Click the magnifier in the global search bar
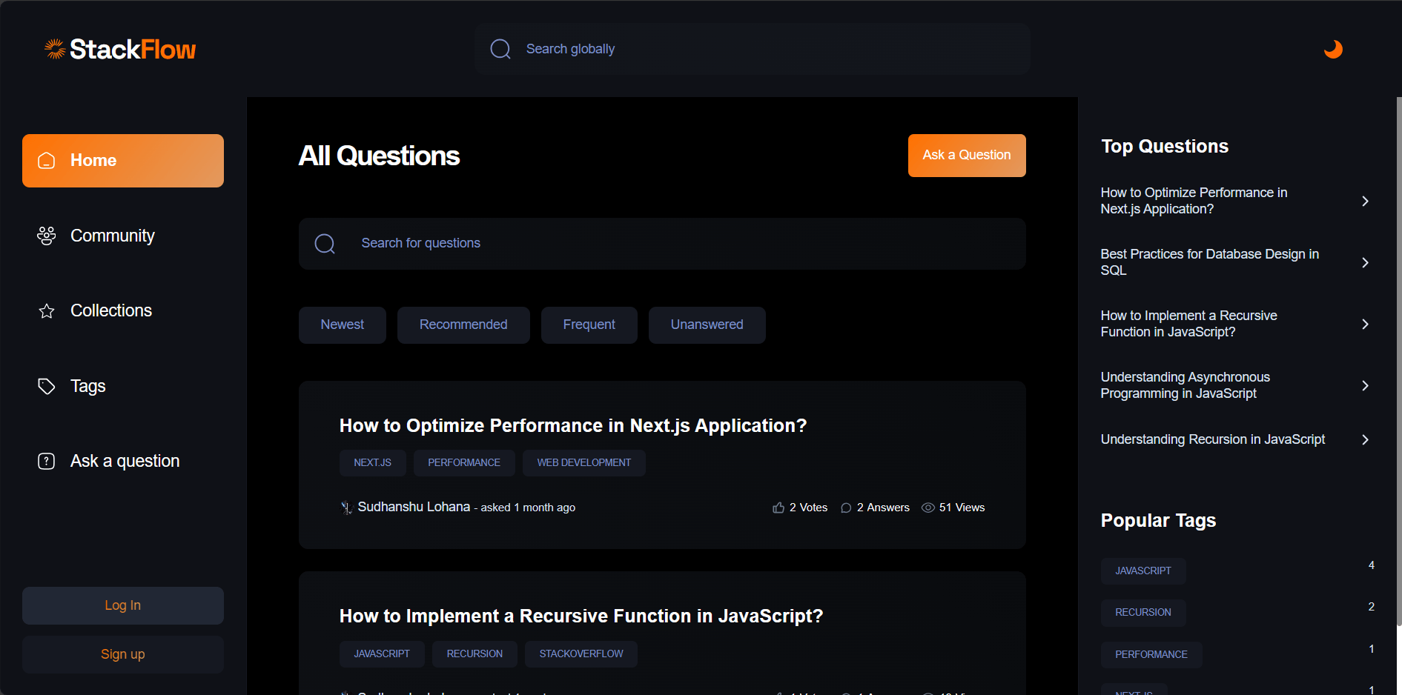Image resolution: width=1402 pixels, height=695 pixels. coord(500,48)
